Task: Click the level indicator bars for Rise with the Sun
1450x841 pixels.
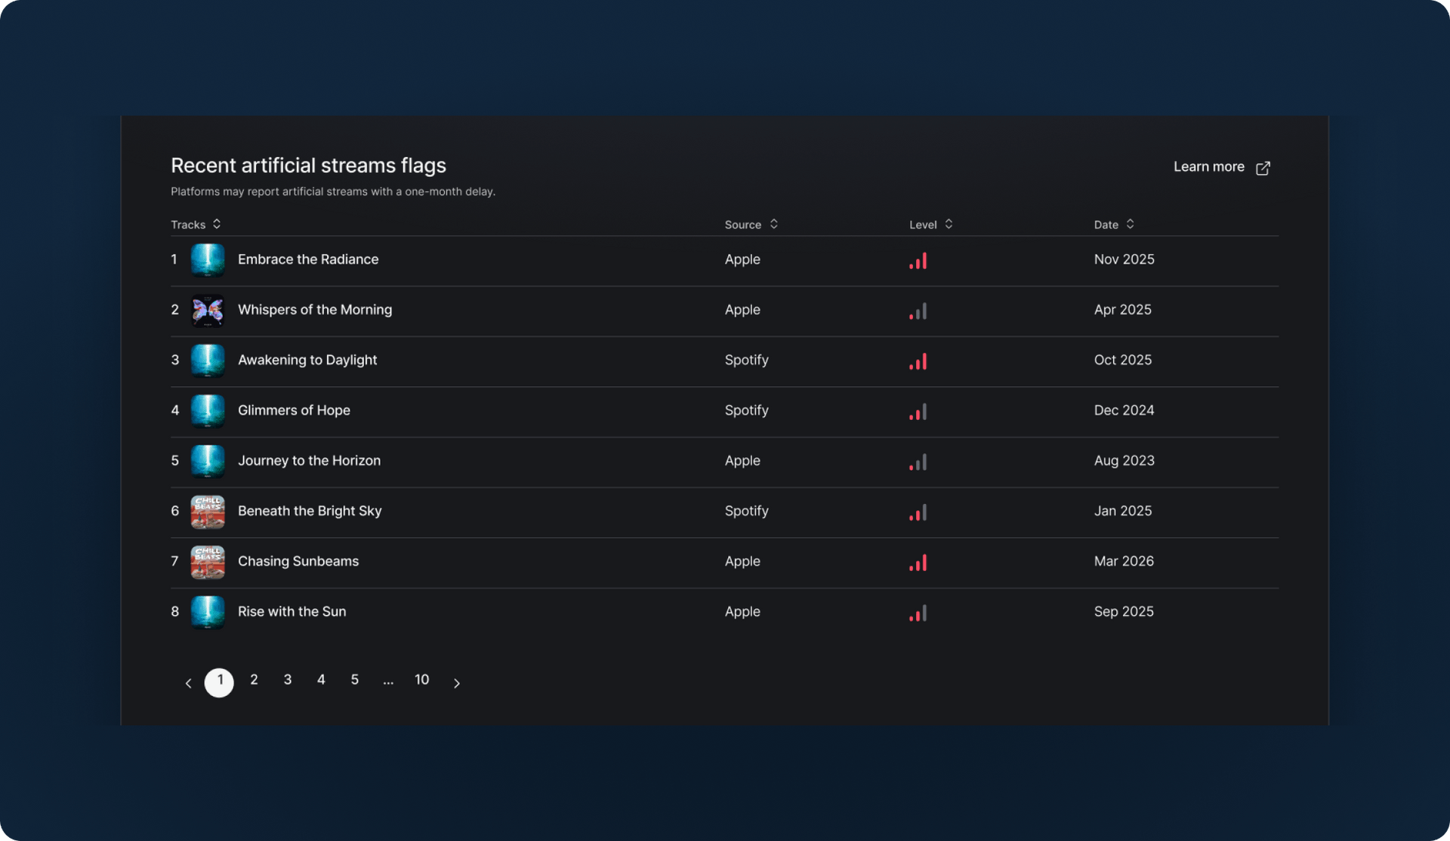Action: pos(918,613)
